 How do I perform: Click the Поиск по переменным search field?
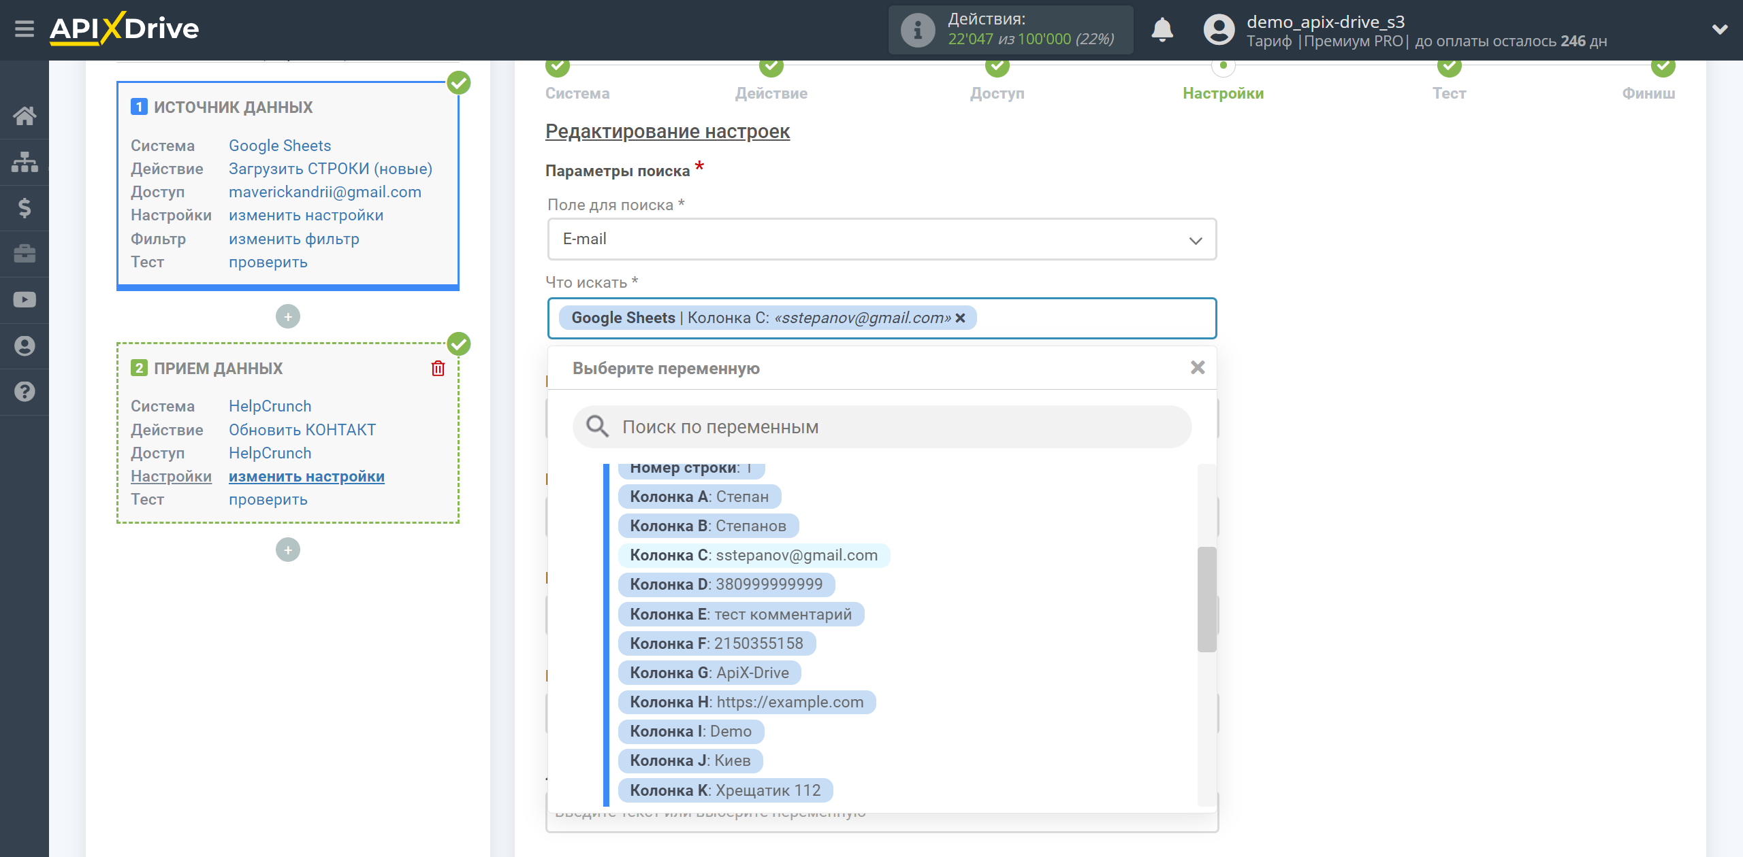[882, 426]
